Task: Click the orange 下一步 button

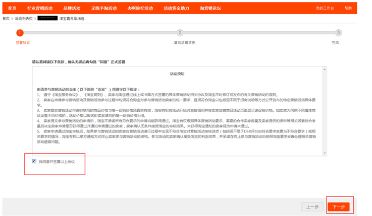Action: [339, 207]
